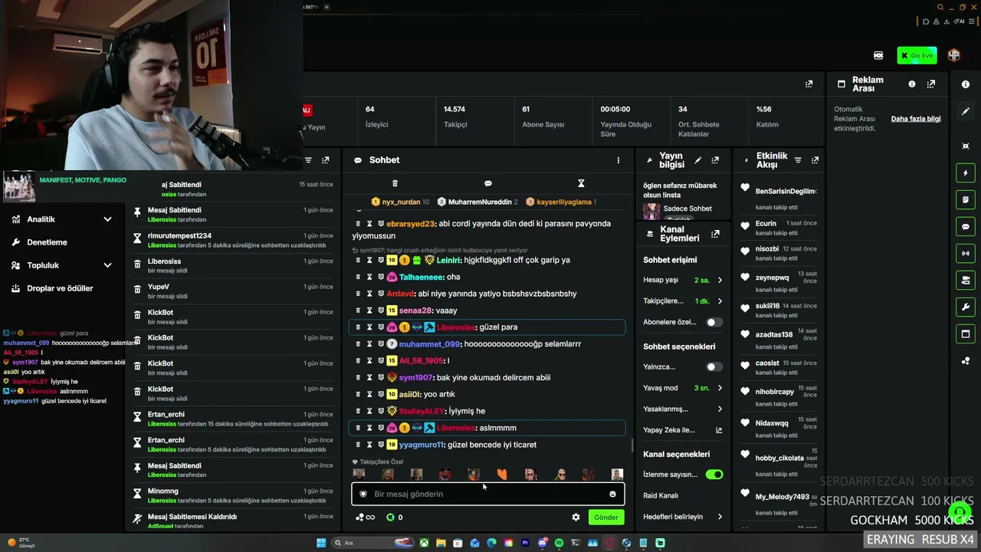Click the wallet icon beside Go live
The height and width of the screenshot is (552, 981).
click(878, 55)
